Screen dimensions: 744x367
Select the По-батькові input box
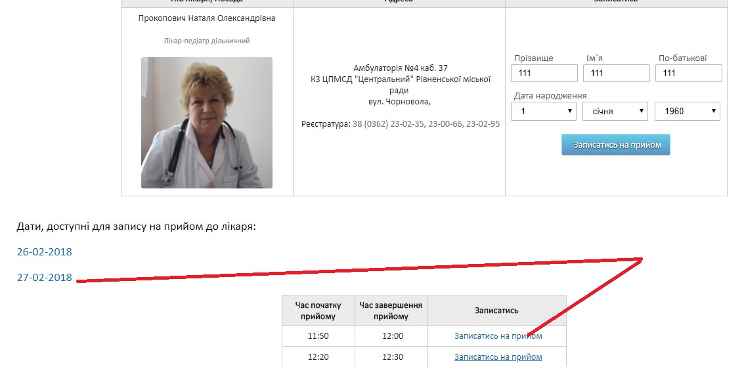(x=688, y=73)
